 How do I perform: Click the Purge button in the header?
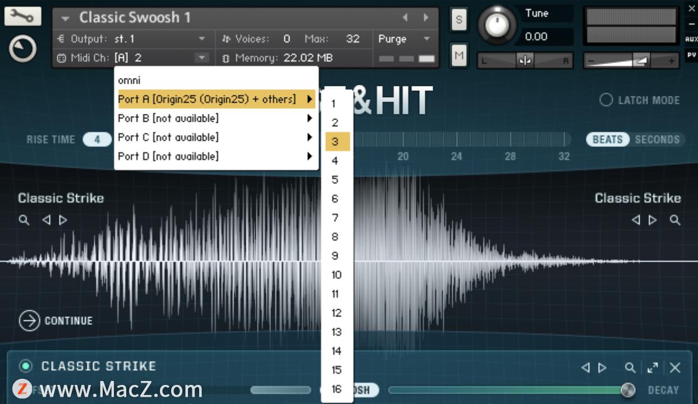tap(393, 39)
